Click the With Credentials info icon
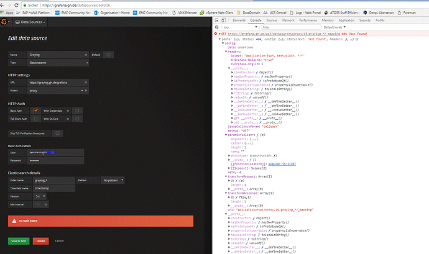The image size is (429, 254). click(x=68, y=111)
